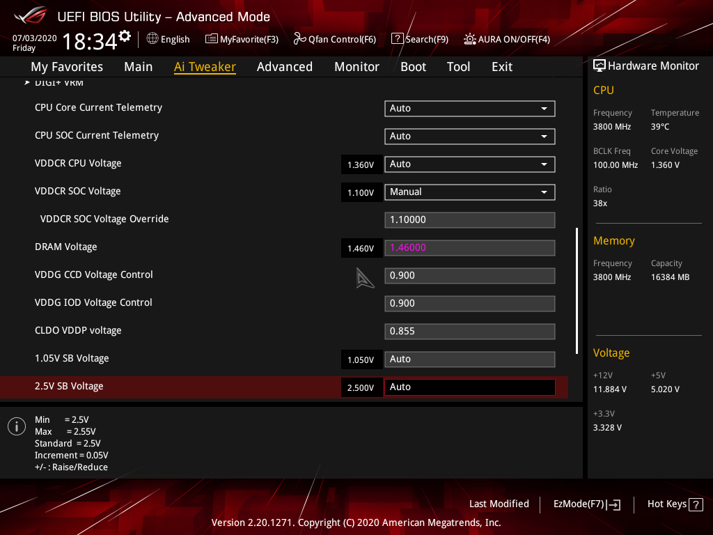Switch to Main tab
The height and width of the screenshot is (535, 713).
click(139, 67)
